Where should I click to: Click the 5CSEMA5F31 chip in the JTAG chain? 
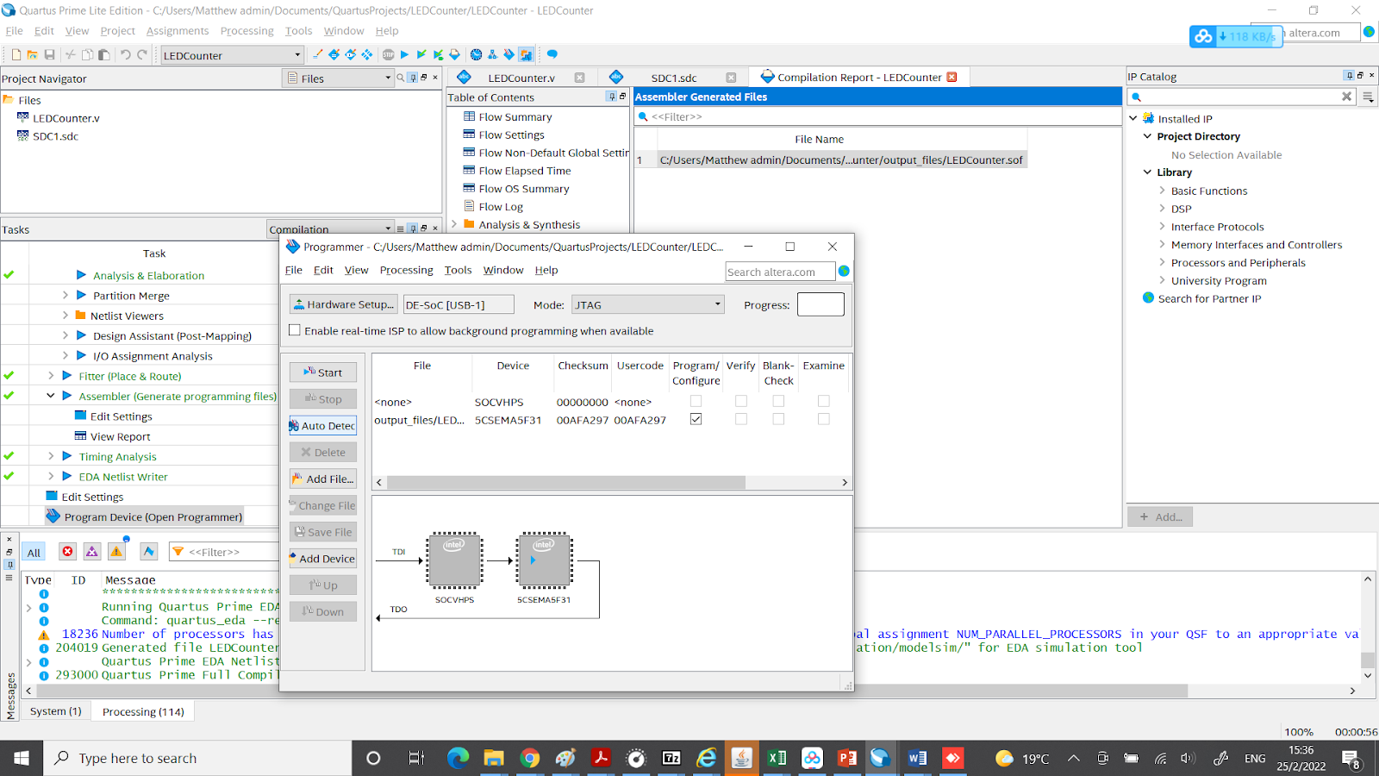tap(544, 560)
